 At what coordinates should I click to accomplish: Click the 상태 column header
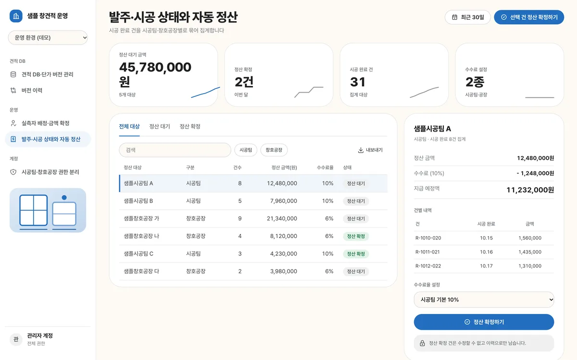[x=347, y=168]
